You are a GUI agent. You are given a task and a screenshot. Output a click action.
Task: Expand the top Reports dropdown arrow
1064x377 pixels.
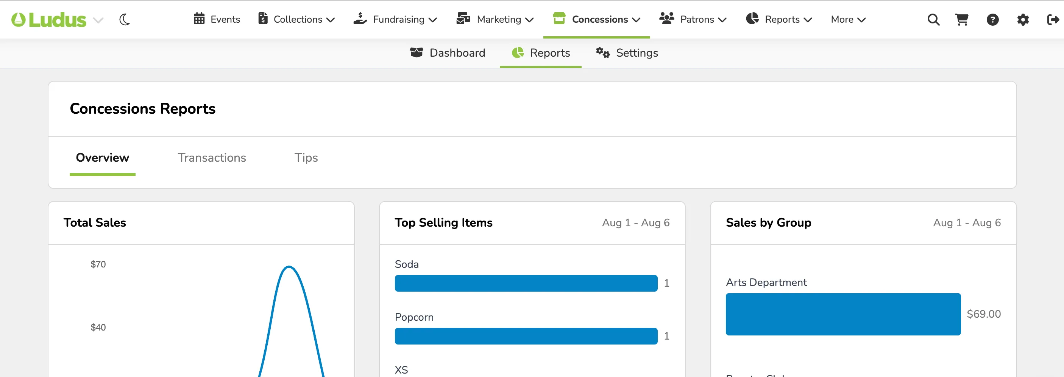click(x=808, y=20)
